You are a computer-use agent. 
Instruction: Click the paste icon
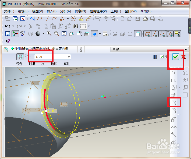pos(45,26)
